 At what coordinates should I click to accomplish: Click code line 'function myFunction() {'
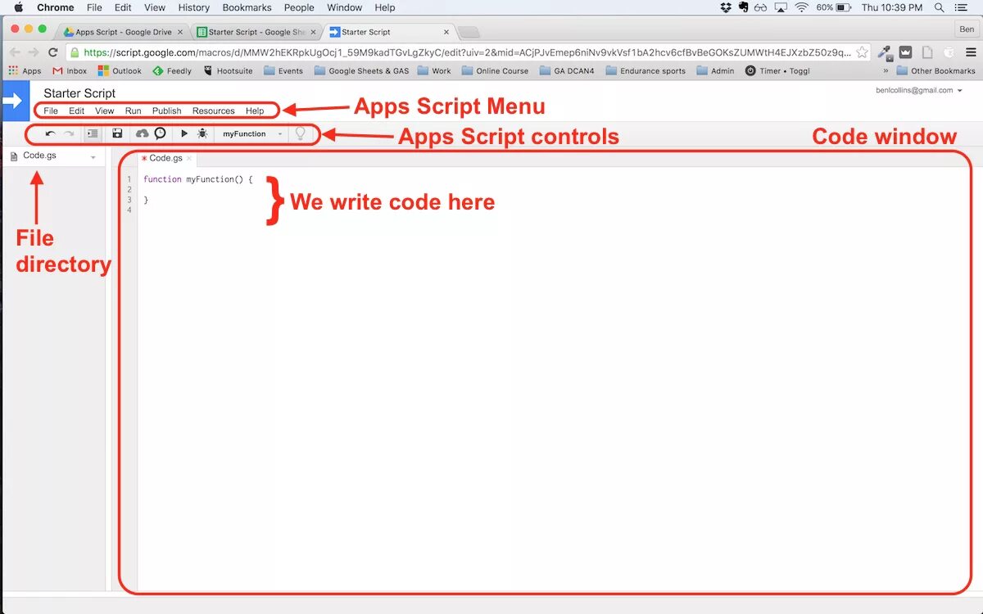point(198,178)
